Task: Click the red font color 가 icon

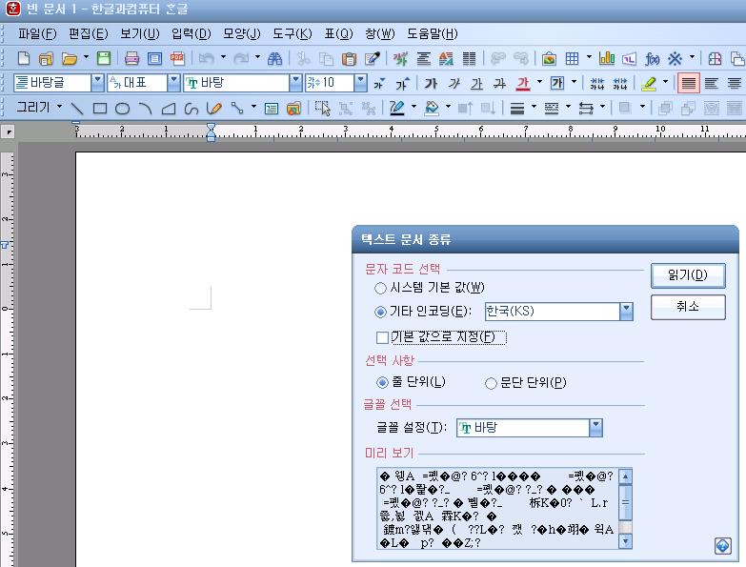Action: click(523, 84)
